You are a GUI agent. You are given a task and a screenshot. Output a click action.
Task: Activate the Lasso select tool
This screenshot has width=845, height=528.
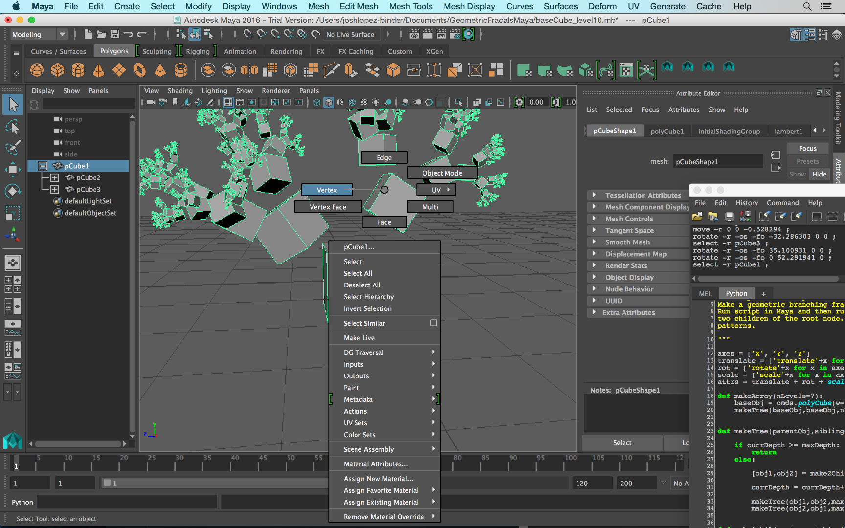click(13, 127)
